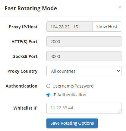
Task: Open the Proxy Country dropdown
Action: 84,71
